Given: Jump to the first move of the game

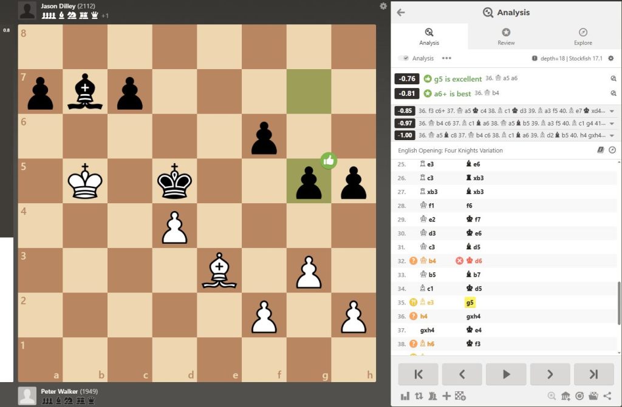Looking at the screenshot, I should (x=418, y=374).
